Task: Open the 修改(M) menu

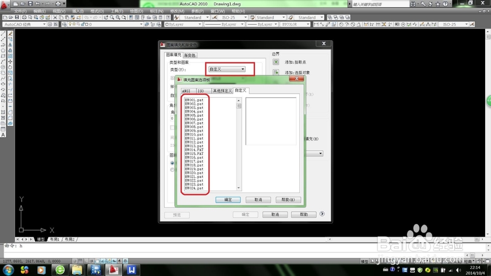Action: (177, 11)
